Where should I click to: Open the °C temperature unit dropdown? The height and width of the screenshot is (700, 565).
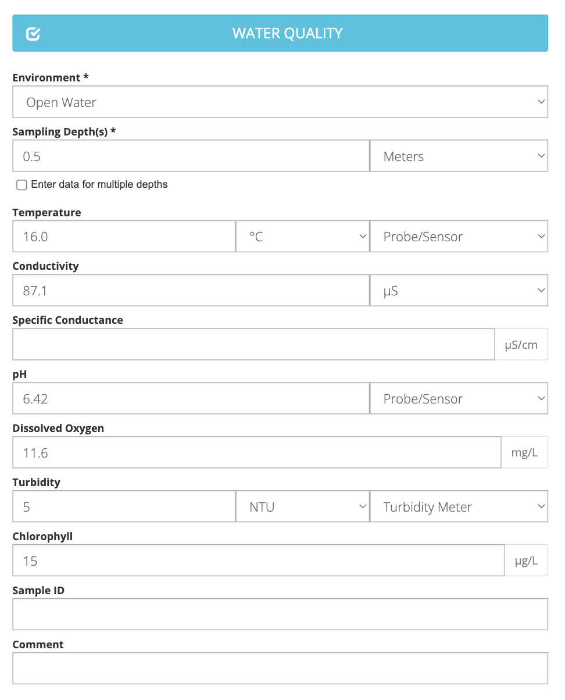tap(302, 237)
